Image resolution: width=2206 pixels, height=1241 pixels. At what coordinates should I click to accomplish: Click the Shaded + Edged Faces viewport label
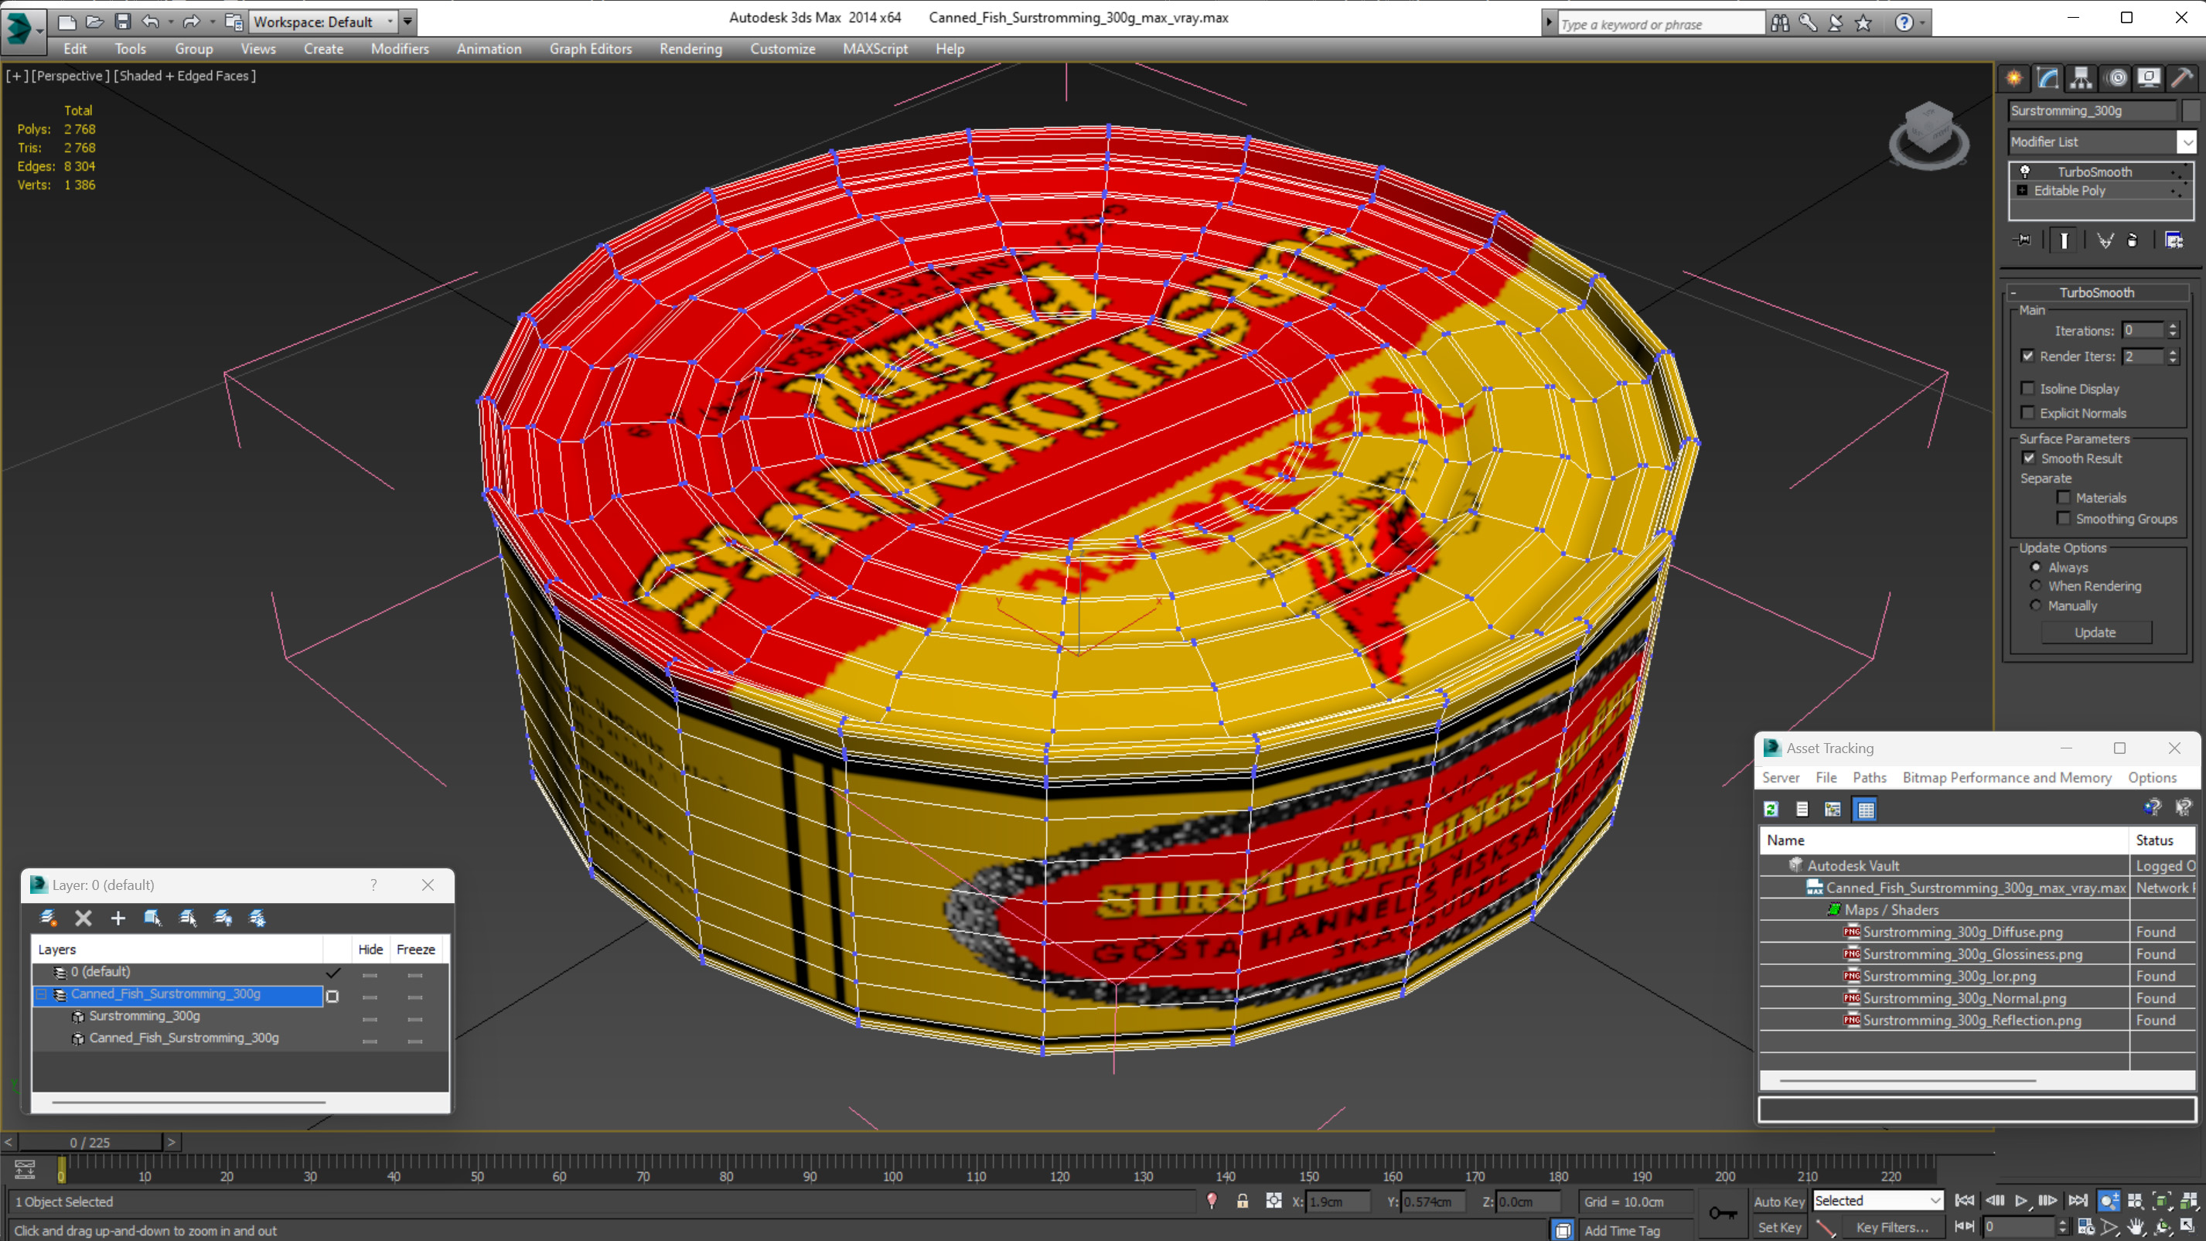[x=184, y=75]
